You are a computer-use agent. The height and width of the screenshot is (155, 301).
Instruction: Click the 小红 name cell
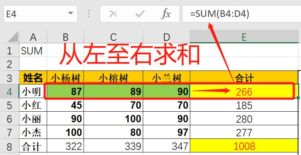pyautogui.click(x=33, y=105)
